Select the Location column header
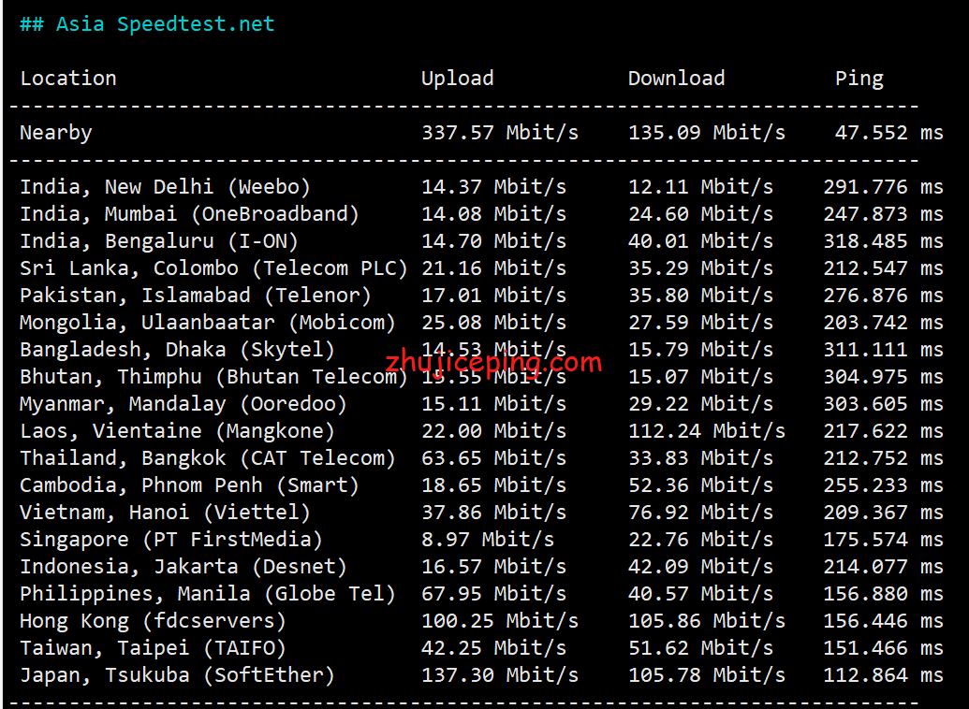Screen dimensions: 969x709 point(68,79)
